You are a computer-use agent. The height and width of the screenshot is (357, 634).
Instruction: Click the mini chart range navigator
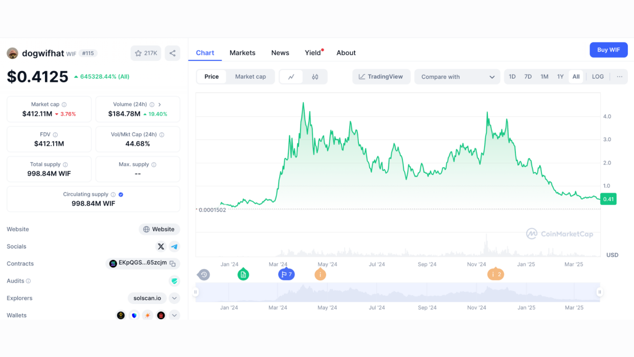click(398, 292)
